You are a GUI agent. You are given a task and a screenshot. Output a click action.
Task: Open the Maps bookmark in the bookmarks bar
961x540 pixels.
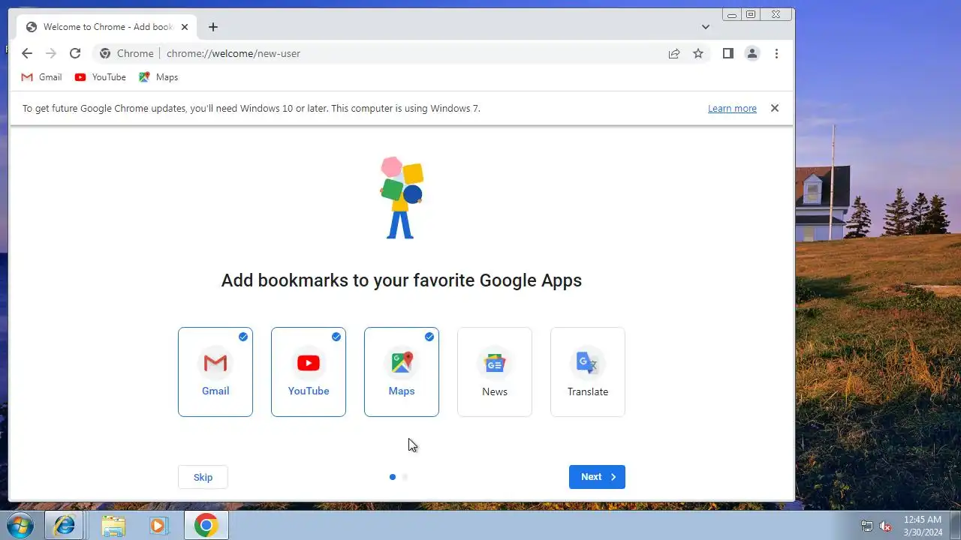tap(159, 77)
